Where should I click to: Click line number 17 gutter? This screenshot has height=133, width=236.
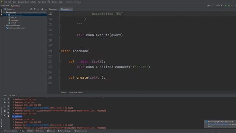[x=50, y=35]
